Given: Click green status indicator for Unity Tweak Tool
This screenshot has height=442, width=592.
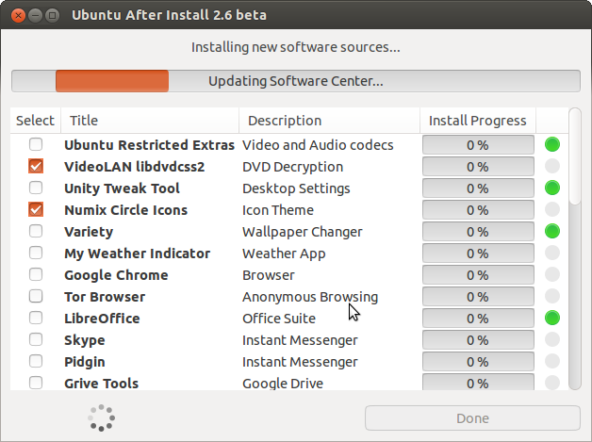Looking at the screenshot, I should [x=552, y=188].
